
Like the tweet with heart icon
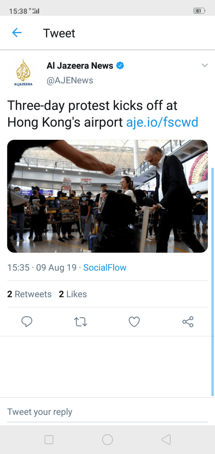(x=134, y=322)
